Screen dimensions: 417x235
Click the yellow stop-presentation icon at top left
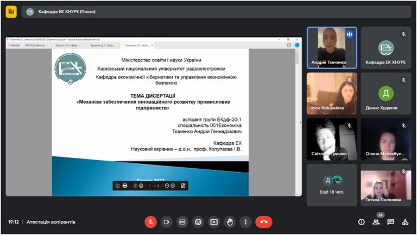[x=11, y=11]
